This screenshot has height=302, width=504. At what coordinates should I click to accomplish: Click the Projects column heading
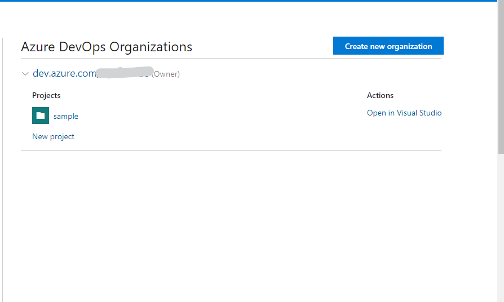(x=46, y=95)
